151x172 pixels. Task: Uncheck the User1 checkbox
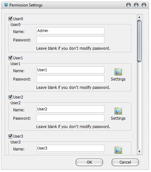pos(10,58)
